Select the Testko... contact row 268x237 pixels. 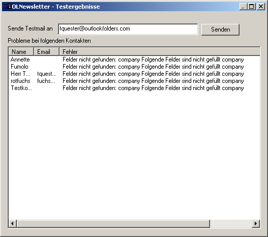click(x=134, y=88)
